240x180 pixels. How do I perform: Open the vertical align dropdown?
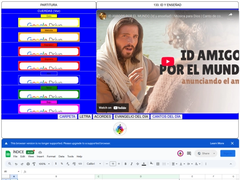182,164
